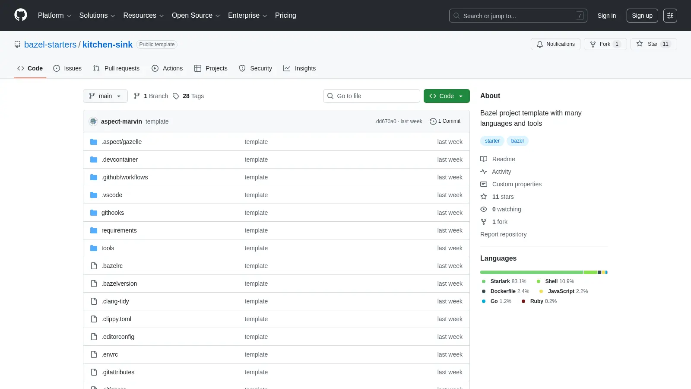Click the .clippy.toml file icon

94,319
